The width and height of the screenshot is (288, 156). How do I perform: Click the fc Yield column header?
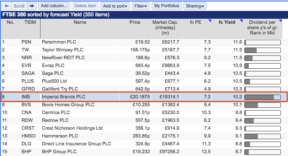[x=227, y=29]
